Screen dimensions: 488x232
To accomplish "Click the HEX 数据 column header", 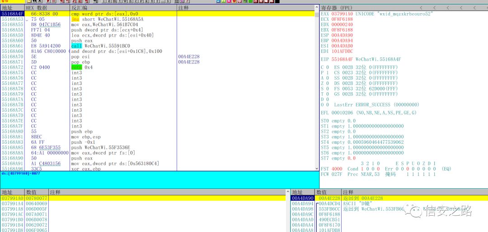I will [x=47, y=8].
